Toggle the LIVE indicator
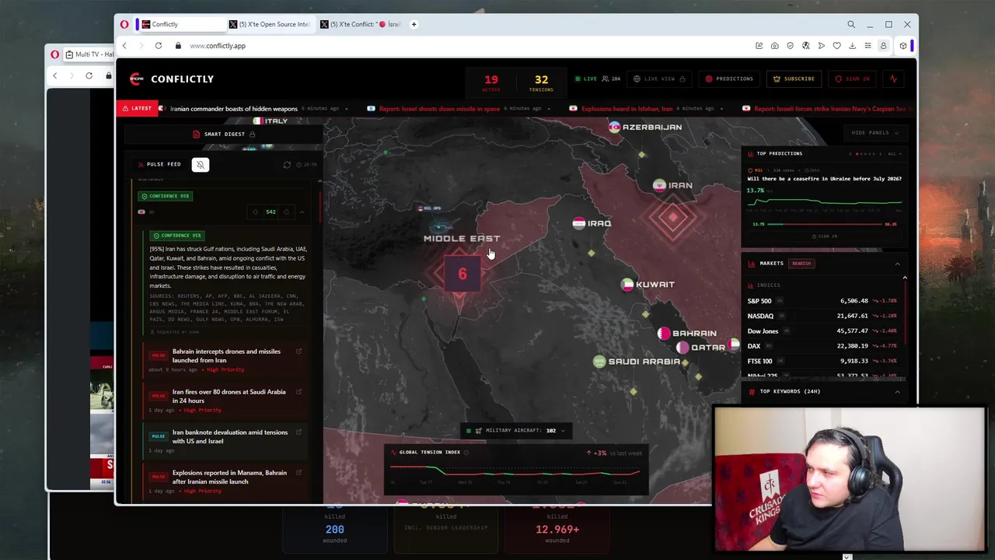995x560 pixels. (x=586, y=79)
